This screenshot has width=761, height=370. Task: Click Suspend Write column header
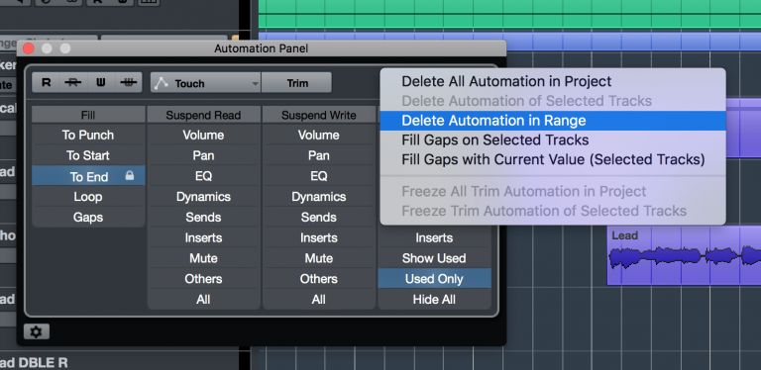point(319,116)
